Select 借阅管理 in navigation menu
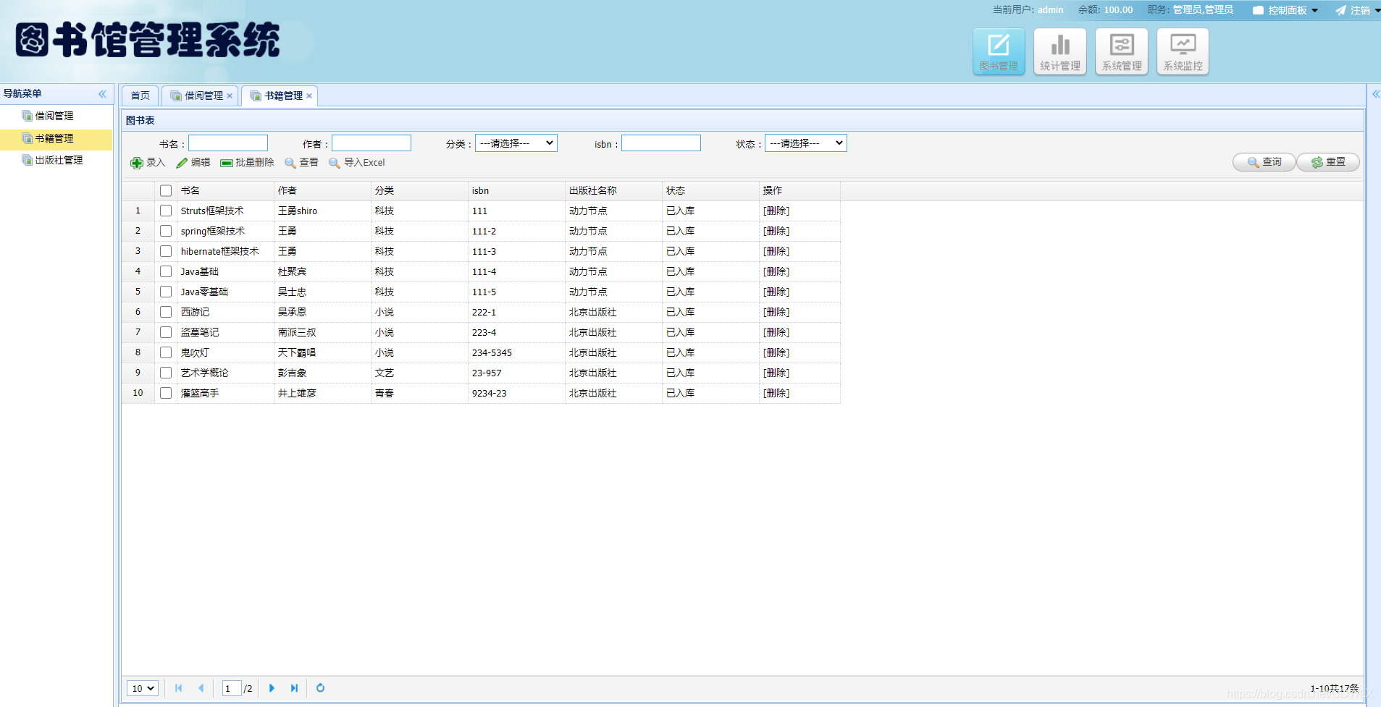 click(54, 116)
